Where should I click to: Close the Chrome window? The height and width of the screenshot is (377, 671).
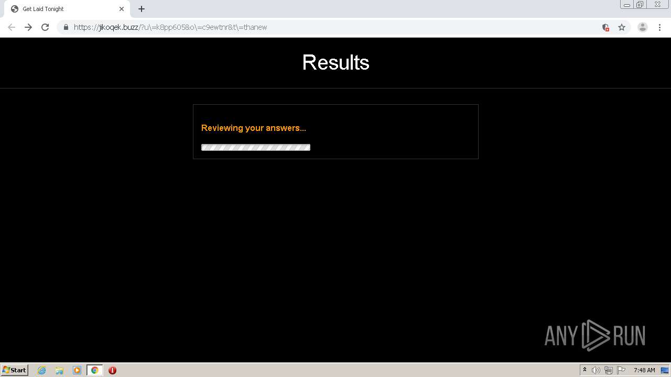coord(657,5)
